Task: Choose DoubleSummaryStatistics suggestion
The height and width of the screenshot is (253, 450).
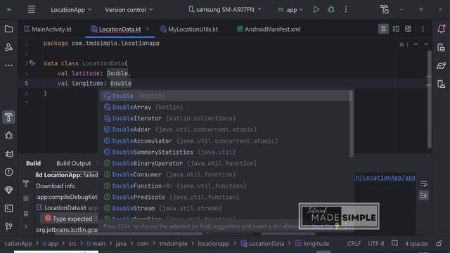Action: pyautogui.click(x=225, y=152)
